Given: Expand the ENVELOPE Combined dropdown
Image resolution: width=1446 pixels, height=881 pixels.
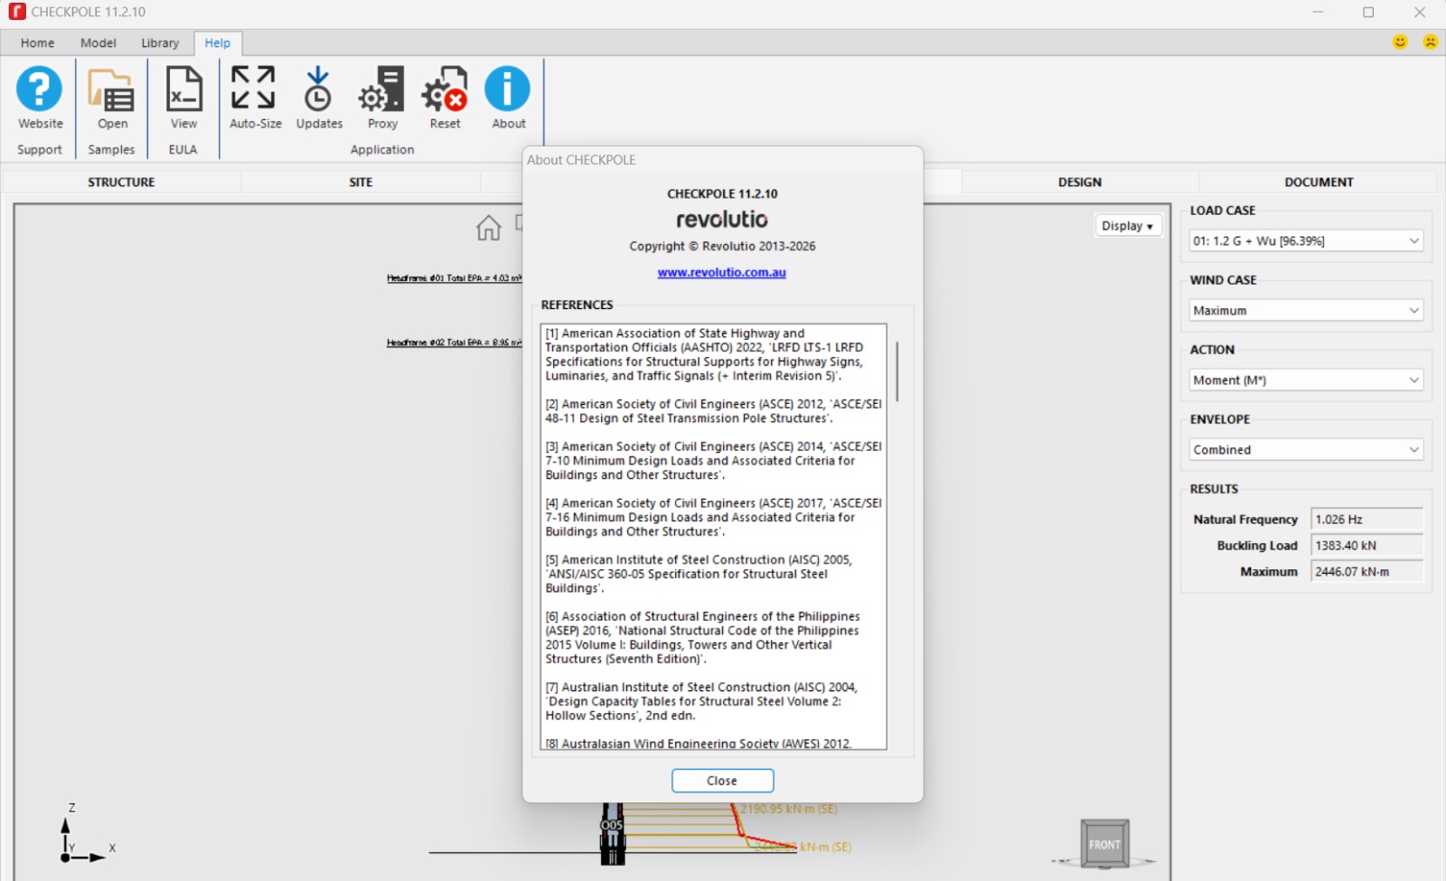Looking at the screenshot, I should (1306, 449).
